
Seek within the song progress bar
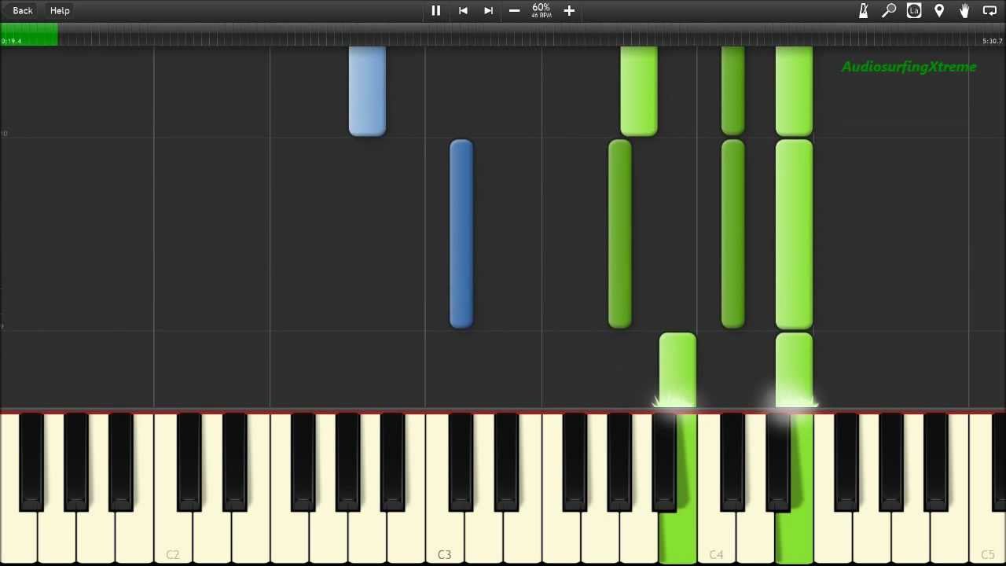click(503, 35)
